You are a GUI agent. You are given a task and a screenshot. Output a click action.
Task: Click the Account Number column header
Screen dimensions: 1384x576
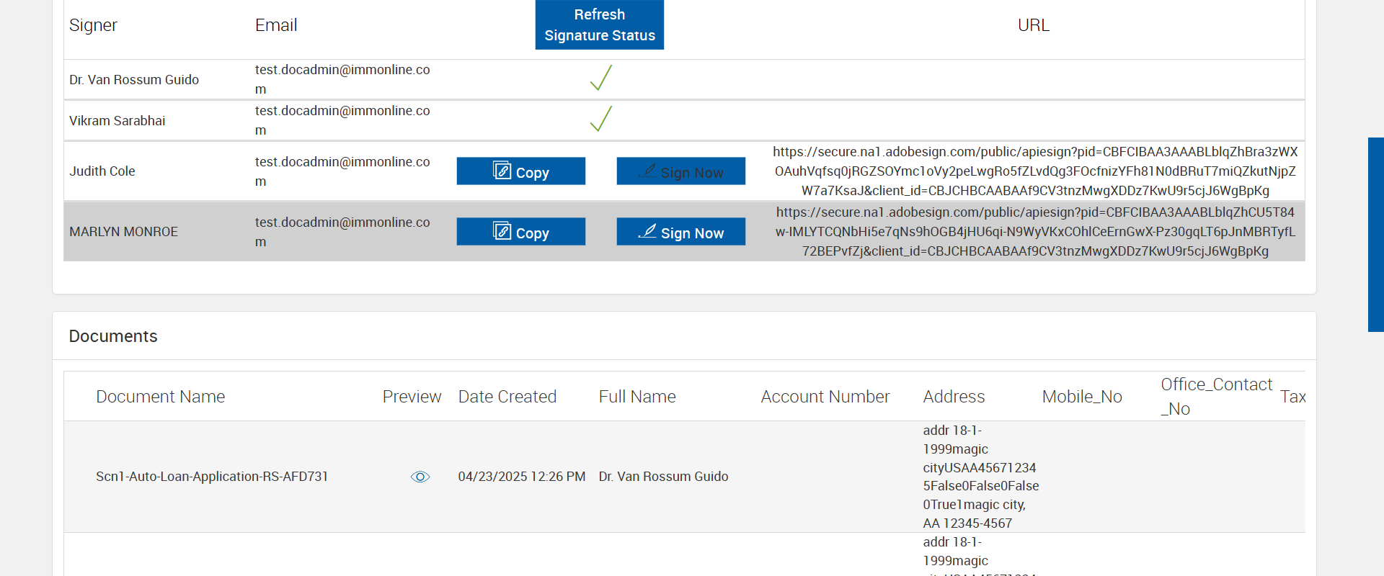click(825, 397)
